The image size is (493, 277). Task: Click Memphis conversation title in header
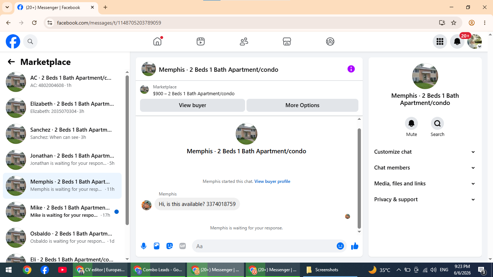[218, 70]
